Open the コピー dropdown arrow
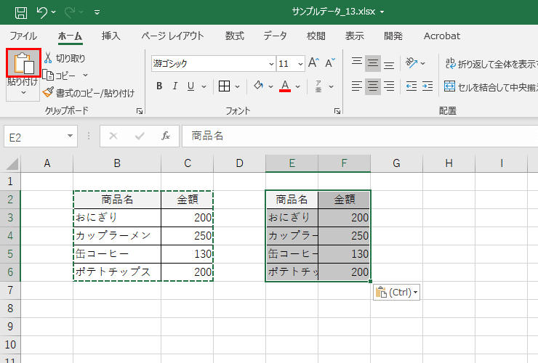This screenshot has height=363, width=538. pos(86,76)
